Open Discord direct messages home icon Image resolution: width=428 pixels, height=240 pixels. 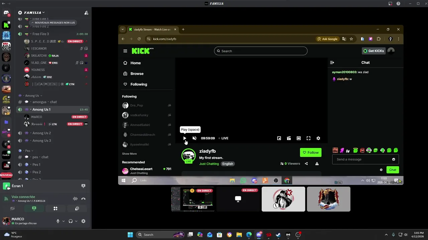click(x=6, y=13)
